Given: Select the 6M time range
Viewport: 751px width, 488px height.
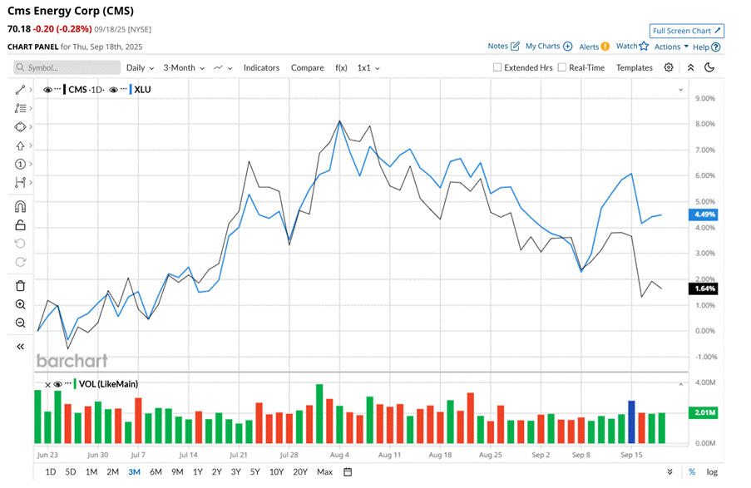Looking at the screenshot, I should [x=156, y=471].
